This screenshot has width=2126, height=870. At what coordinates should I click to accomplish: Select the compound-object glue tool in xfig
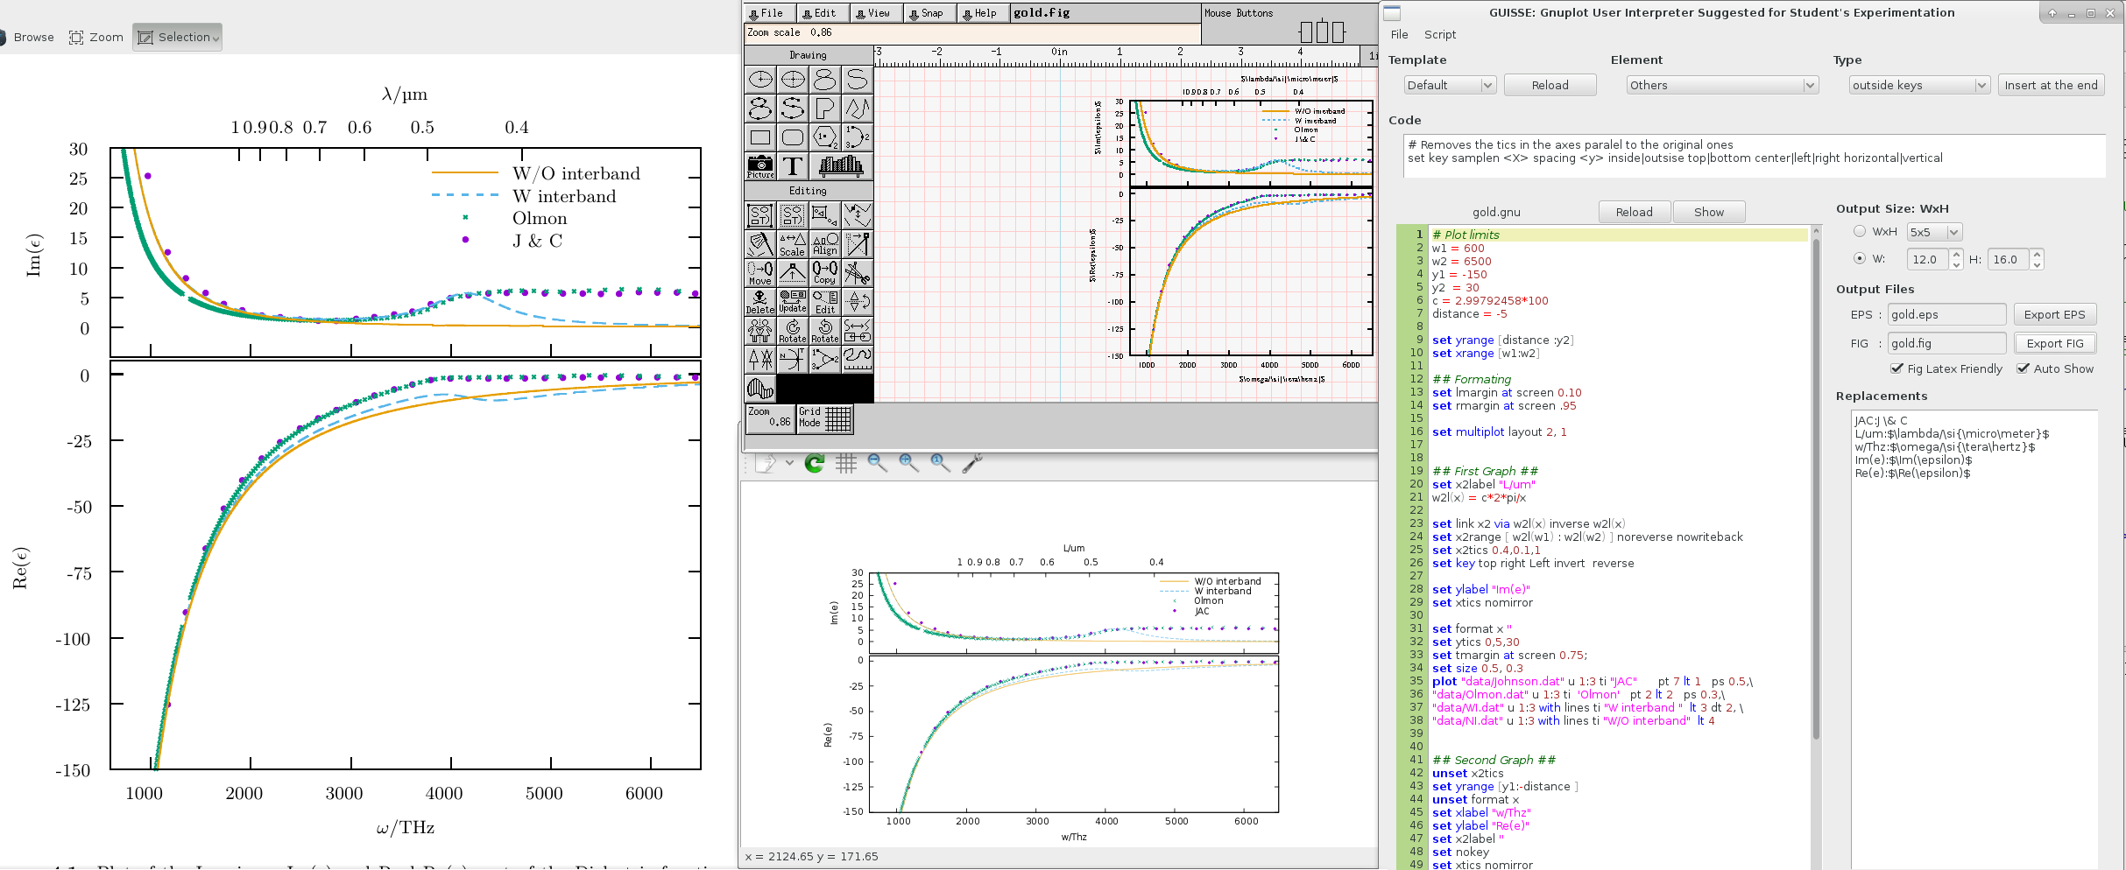(760, 215)
